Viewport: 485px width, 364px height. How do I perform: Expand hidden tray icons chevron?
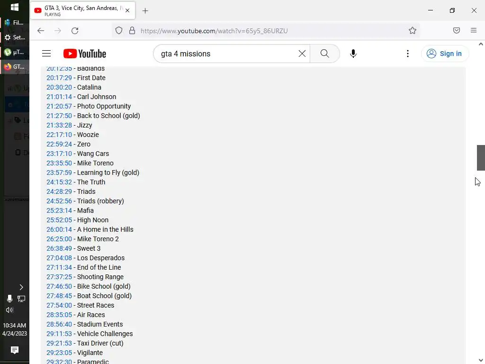pyautogui.click(x=21, y=287)
